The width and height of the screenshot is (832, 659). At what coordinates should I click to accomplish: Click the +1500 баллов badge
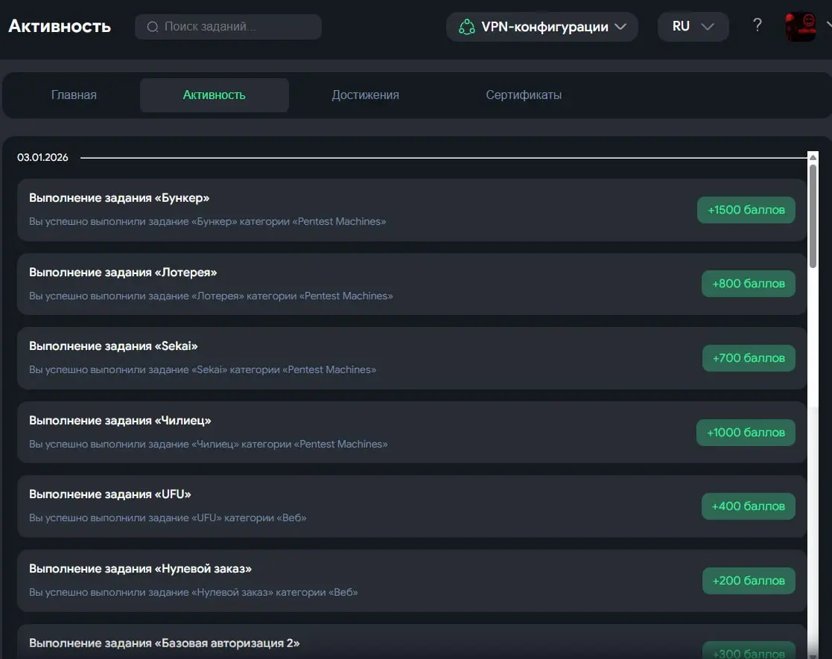(746, 210)
